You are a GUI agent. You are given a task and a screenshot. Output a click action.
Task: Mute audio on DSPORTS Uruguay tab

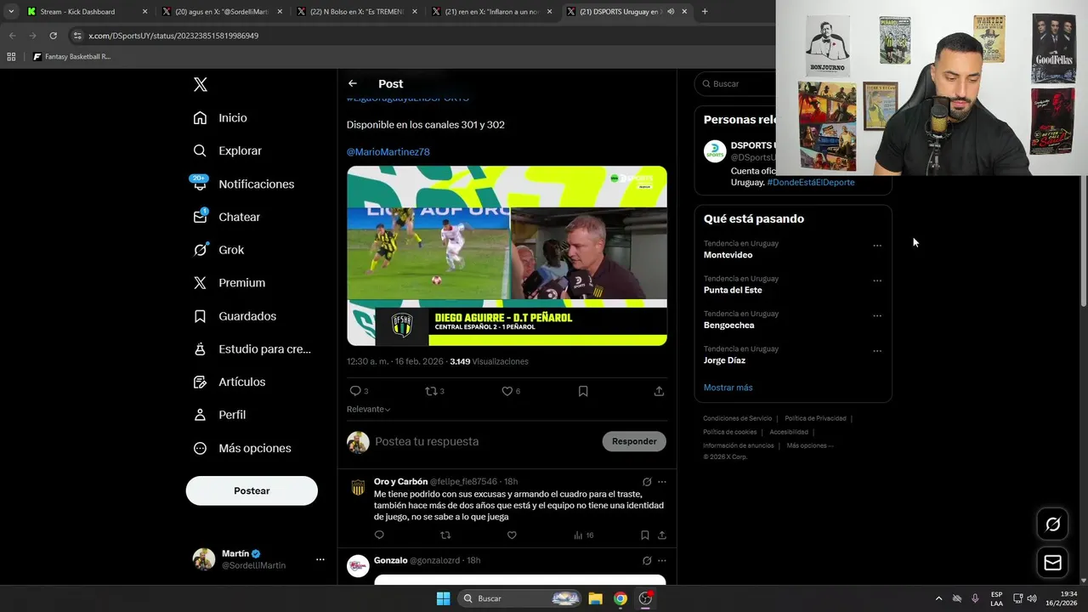coord(671,12)
